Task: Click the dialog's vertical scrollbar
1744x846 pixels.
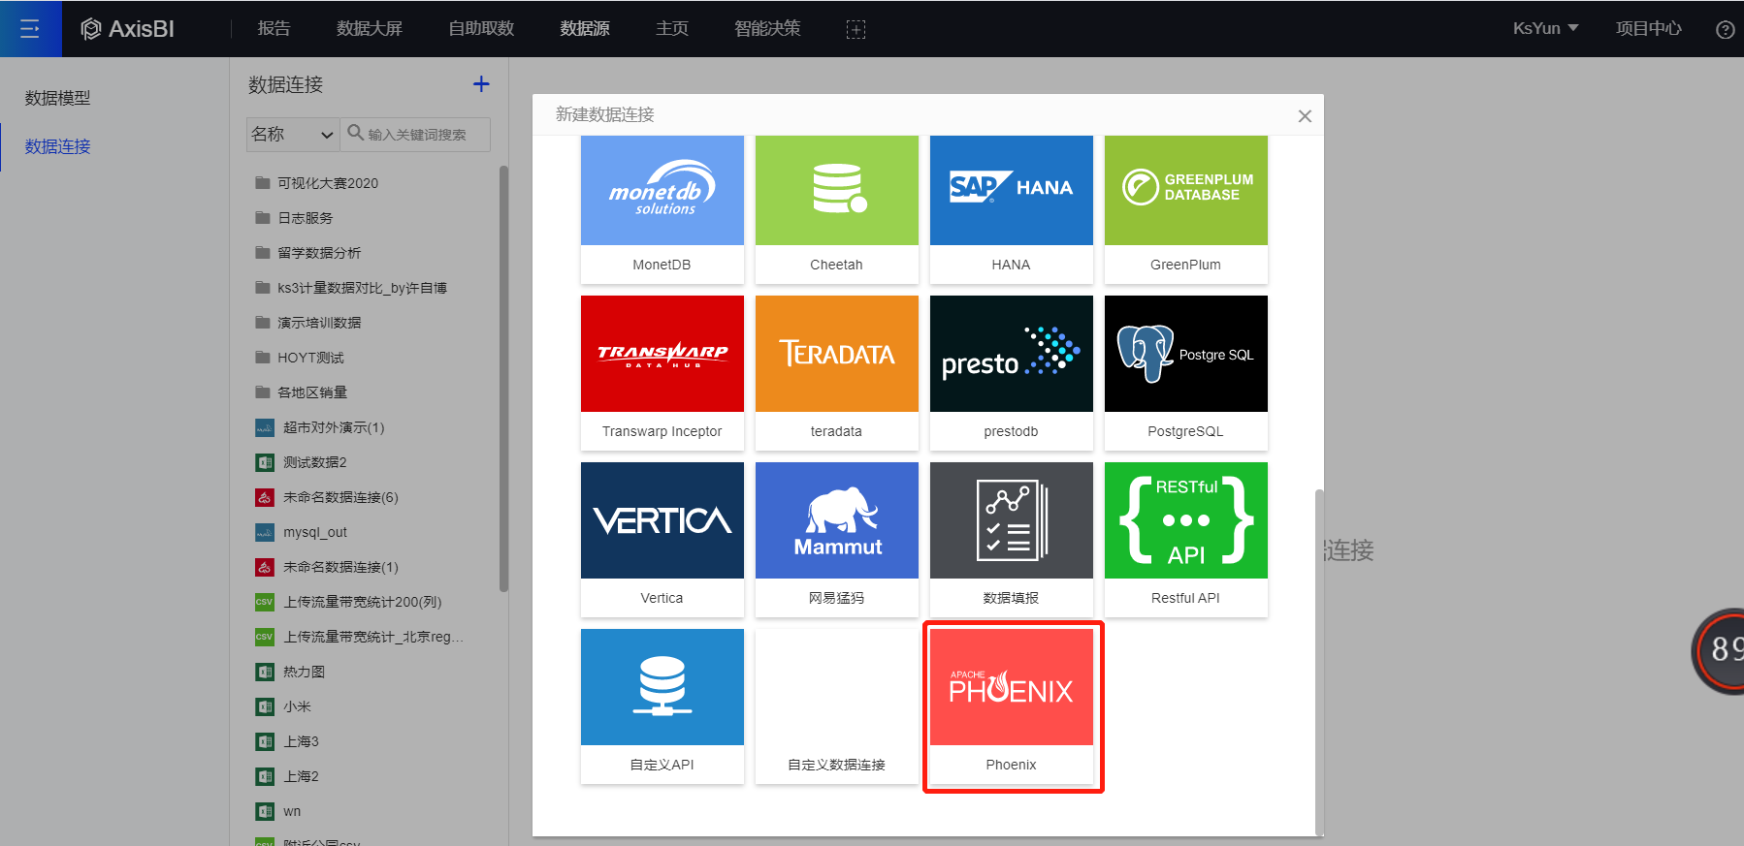Action: (1318, 659)
